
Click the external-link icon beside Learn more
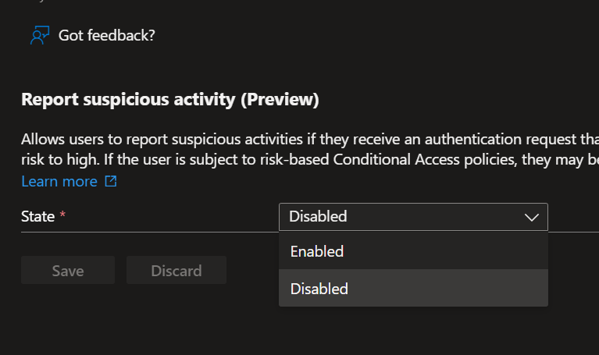coord(111,181)
